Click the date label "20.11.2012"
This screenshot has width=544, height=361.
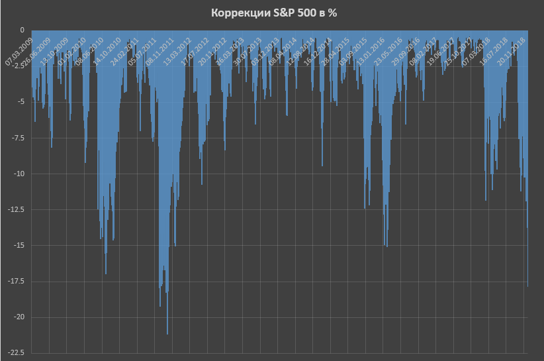212,52
